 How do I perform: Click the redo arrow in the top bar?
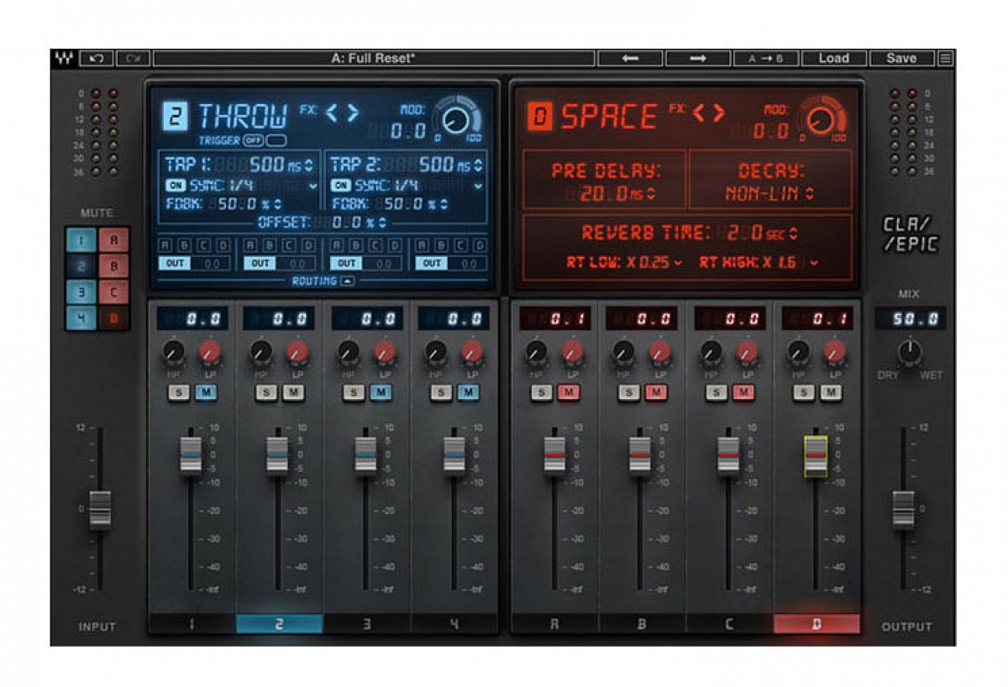click(x=132, y=59)
